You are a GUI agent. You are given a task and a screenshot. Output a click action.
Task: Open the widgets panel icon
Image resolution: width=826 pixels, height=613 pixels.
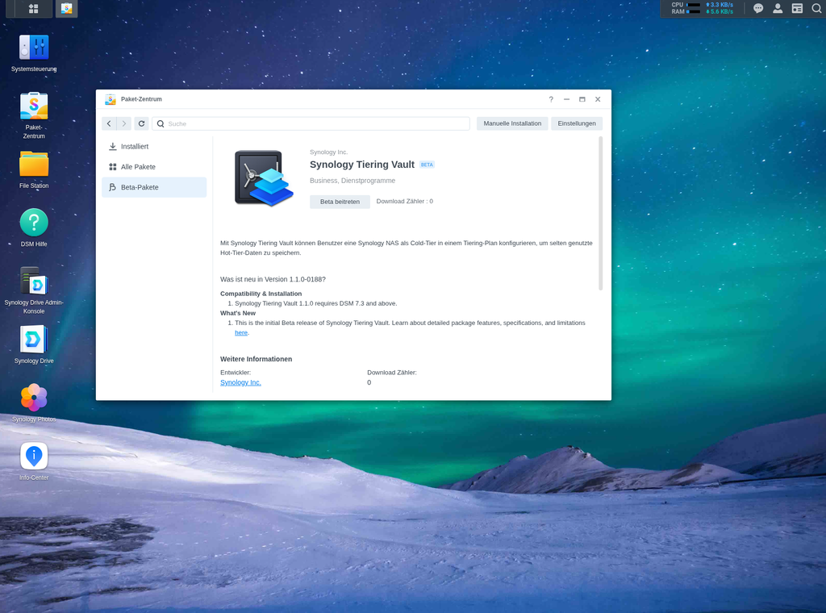point(797,9)
